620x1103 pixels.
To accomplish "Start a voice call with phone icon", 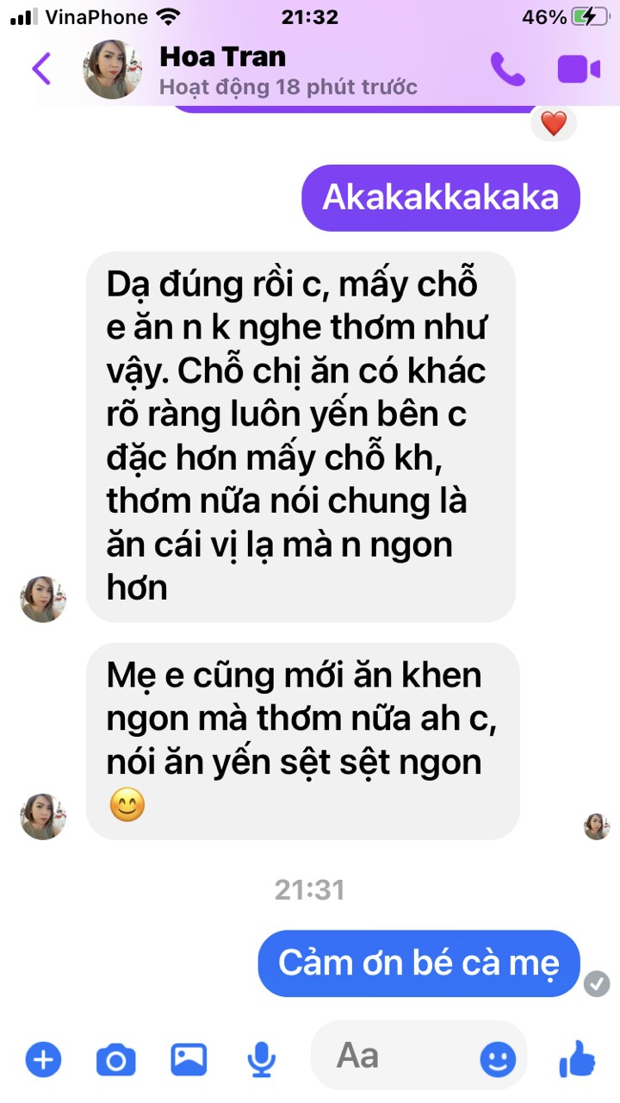I will point(507,69).
